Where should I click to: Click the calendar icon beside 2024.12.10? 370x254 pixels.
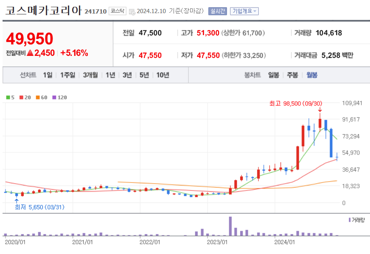point(132,11)
